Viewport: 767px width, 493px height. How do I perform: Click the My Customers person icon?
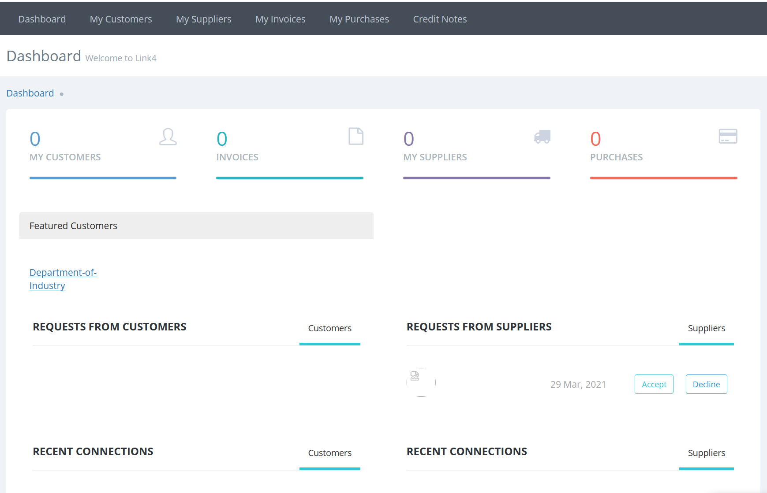[x=168, y=137]
